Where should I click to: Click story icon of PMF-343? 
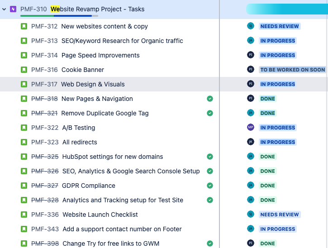click(x=24, y=229)
